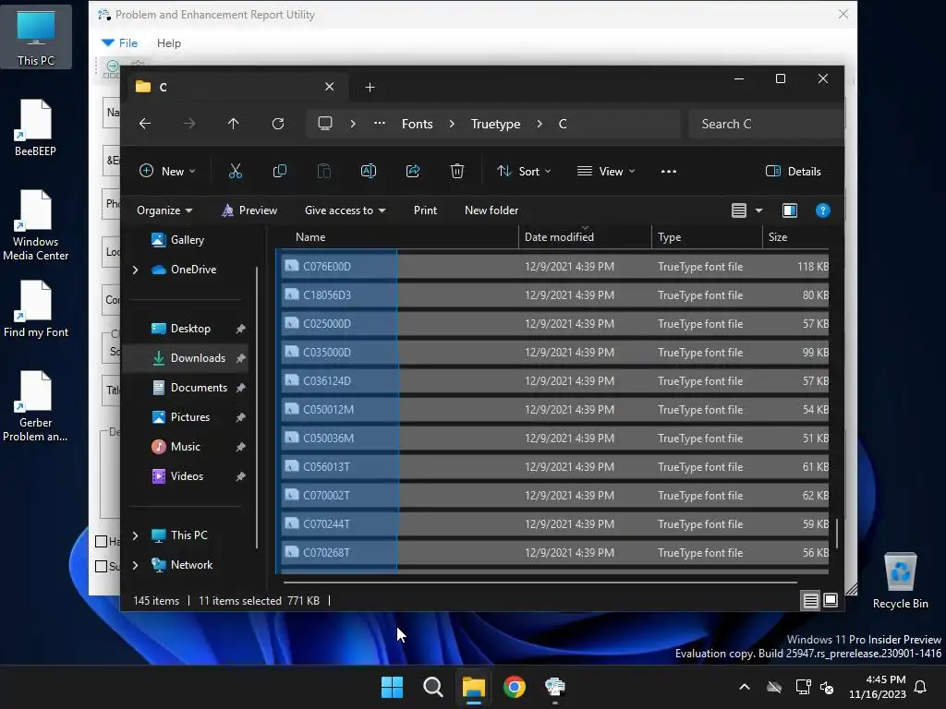
Task: Click the New folder command
Action: (x=491, y=210)
